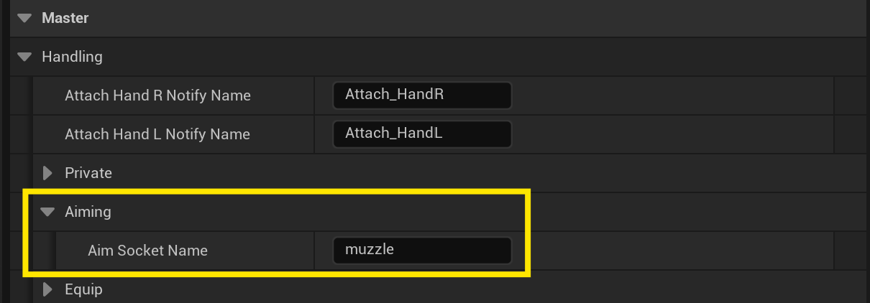Click the Private category label

[x=88, y=173]
